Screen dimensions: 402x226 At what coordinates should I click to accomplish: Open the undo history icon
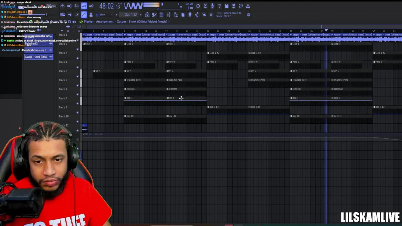coord(198,6)
